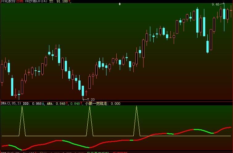The height and width of the screenshot is (153, 233).
Task: Click the 7.20 low price marker
Action: click(90, 100)
